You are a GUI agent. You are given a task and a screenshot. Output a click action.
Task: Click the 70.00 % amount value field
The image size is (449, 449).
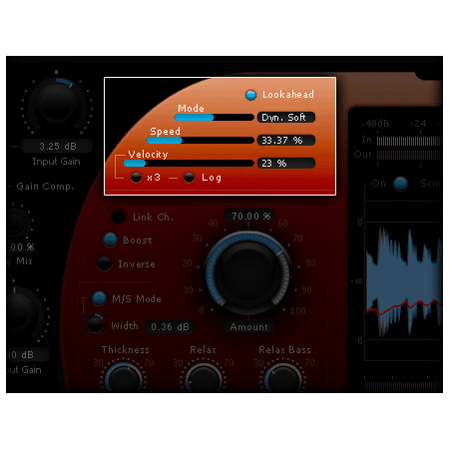(249, 216)
